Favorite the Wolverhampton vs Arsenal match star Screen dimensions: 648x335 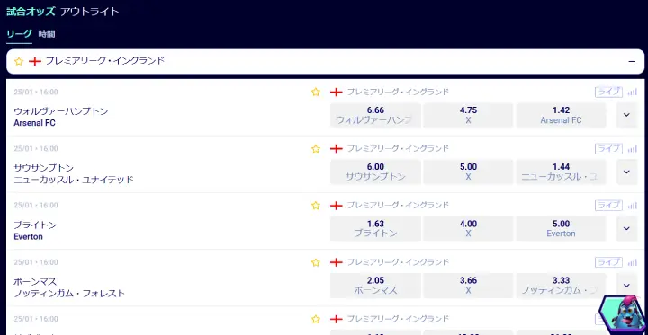[316, 92]
